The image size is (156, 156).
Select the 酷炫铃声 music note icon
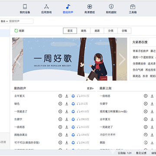point(68,6)
